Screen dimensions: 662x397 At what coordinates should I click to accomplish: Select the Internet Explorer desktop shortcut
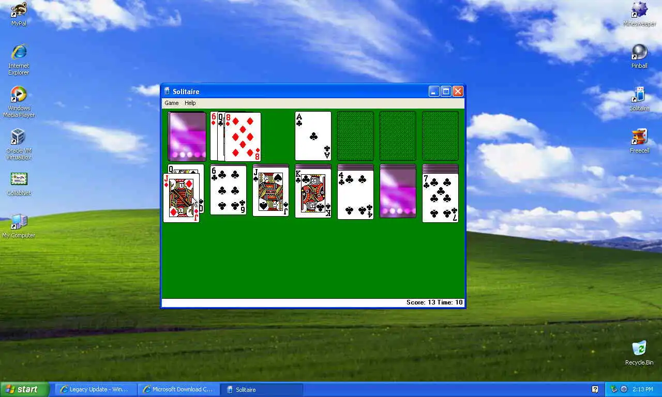coord(19,59)
